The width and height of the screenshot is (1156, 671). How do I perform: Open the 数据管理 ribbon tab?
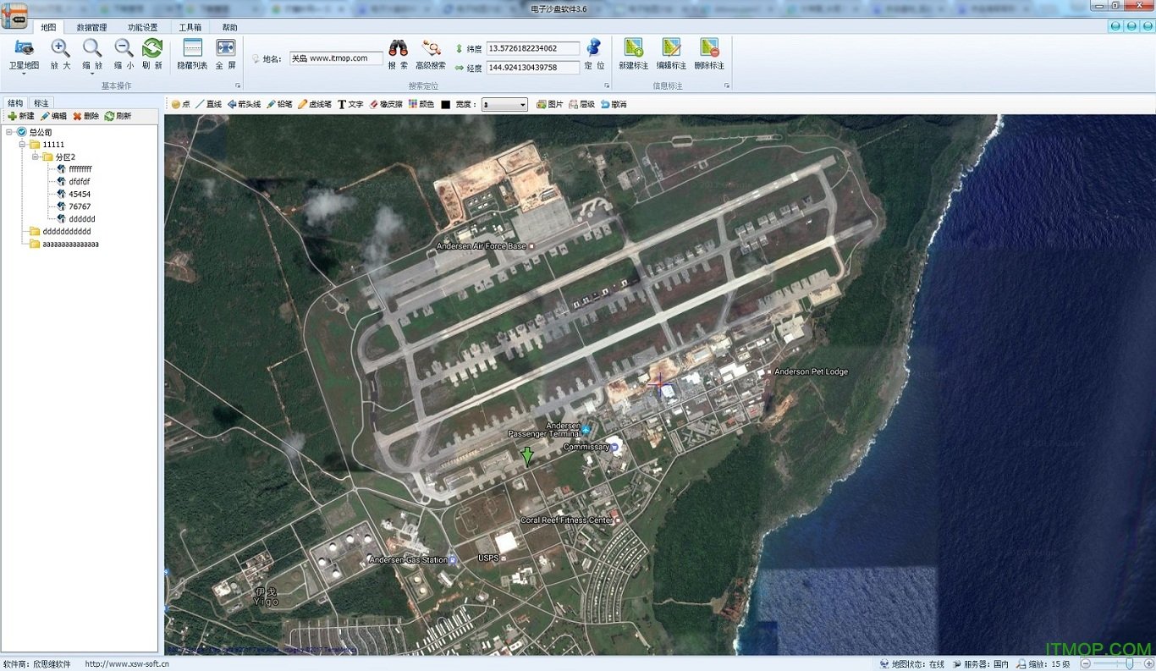91,27
